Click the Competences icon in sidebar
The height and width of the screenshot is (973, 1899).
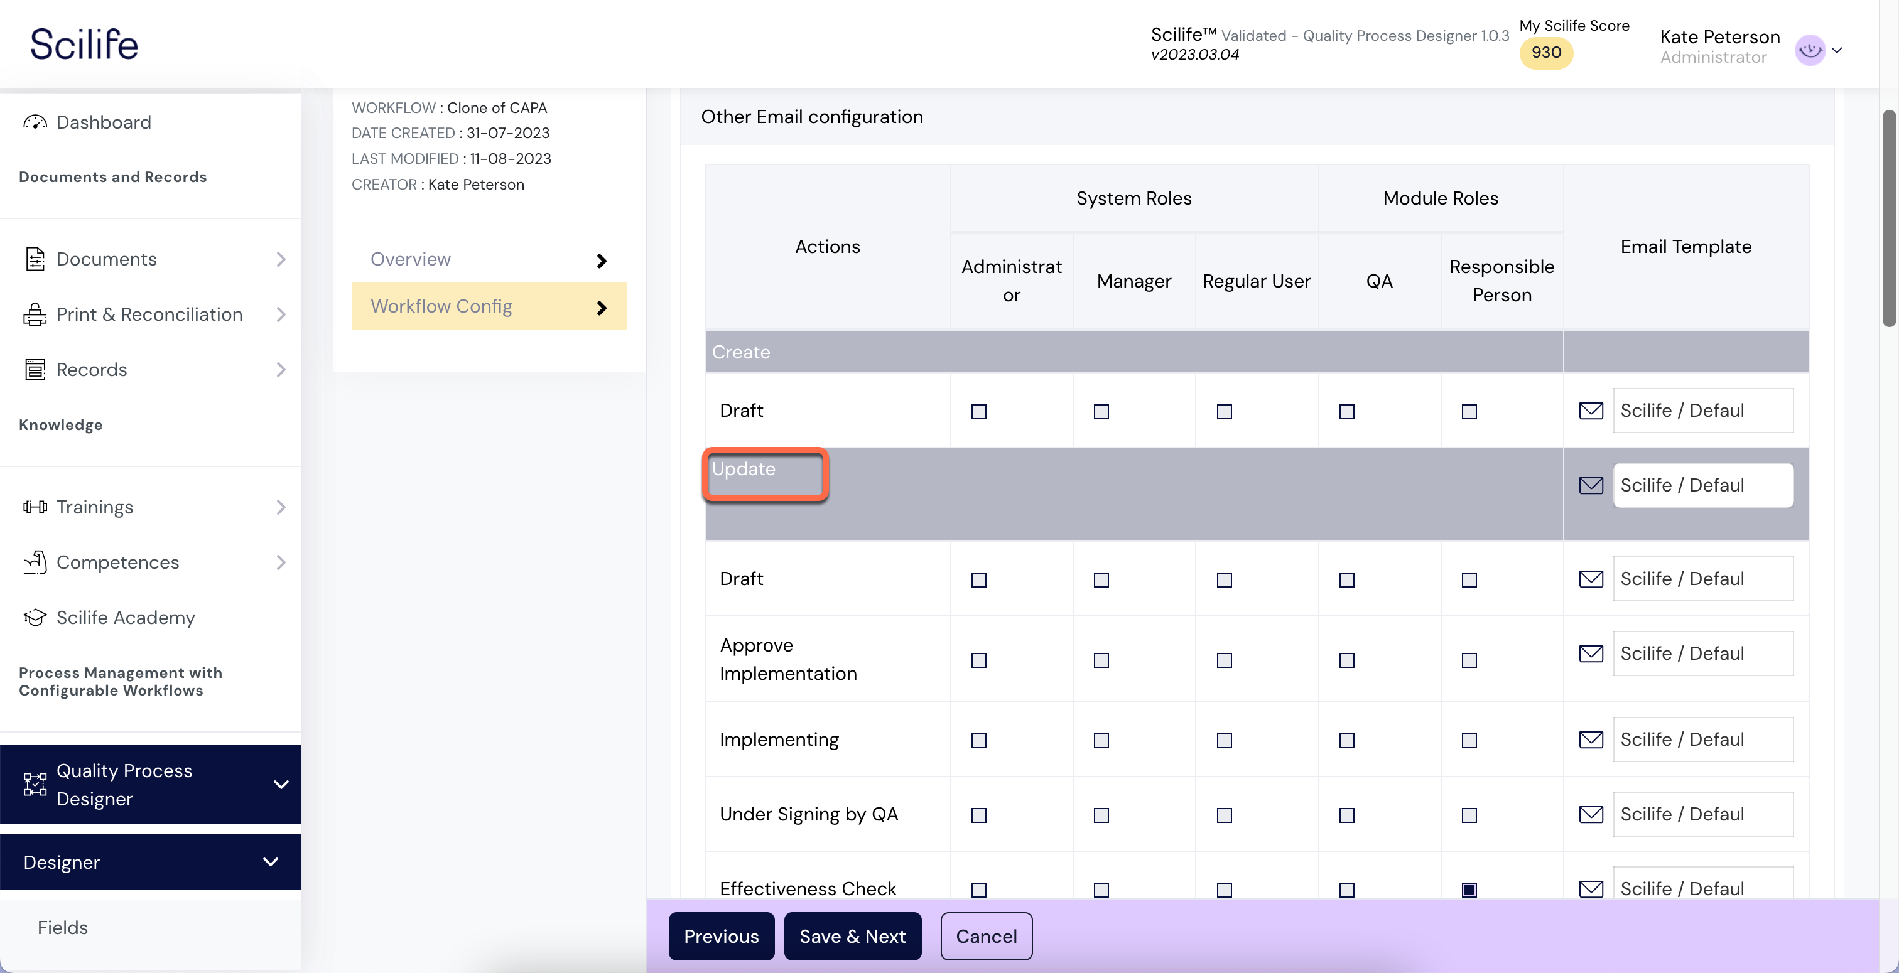(x=35, y=562)
